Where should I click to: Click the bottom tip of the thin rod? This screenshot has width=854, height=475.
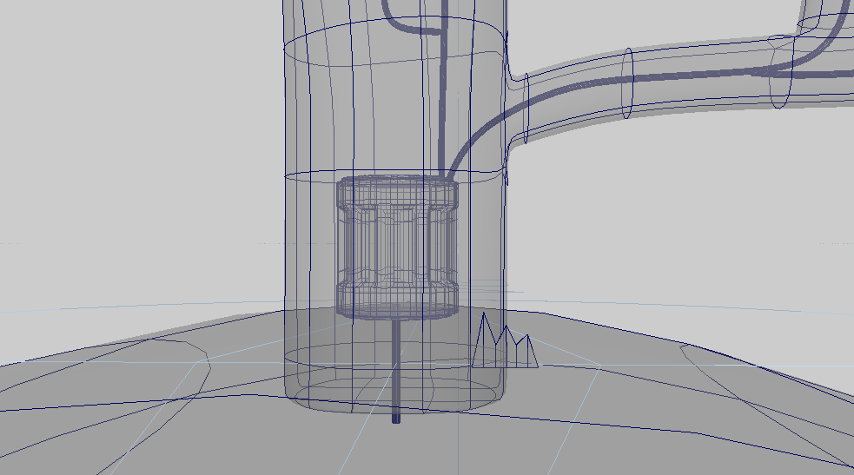pyautogui.click(x=397, y=419)
